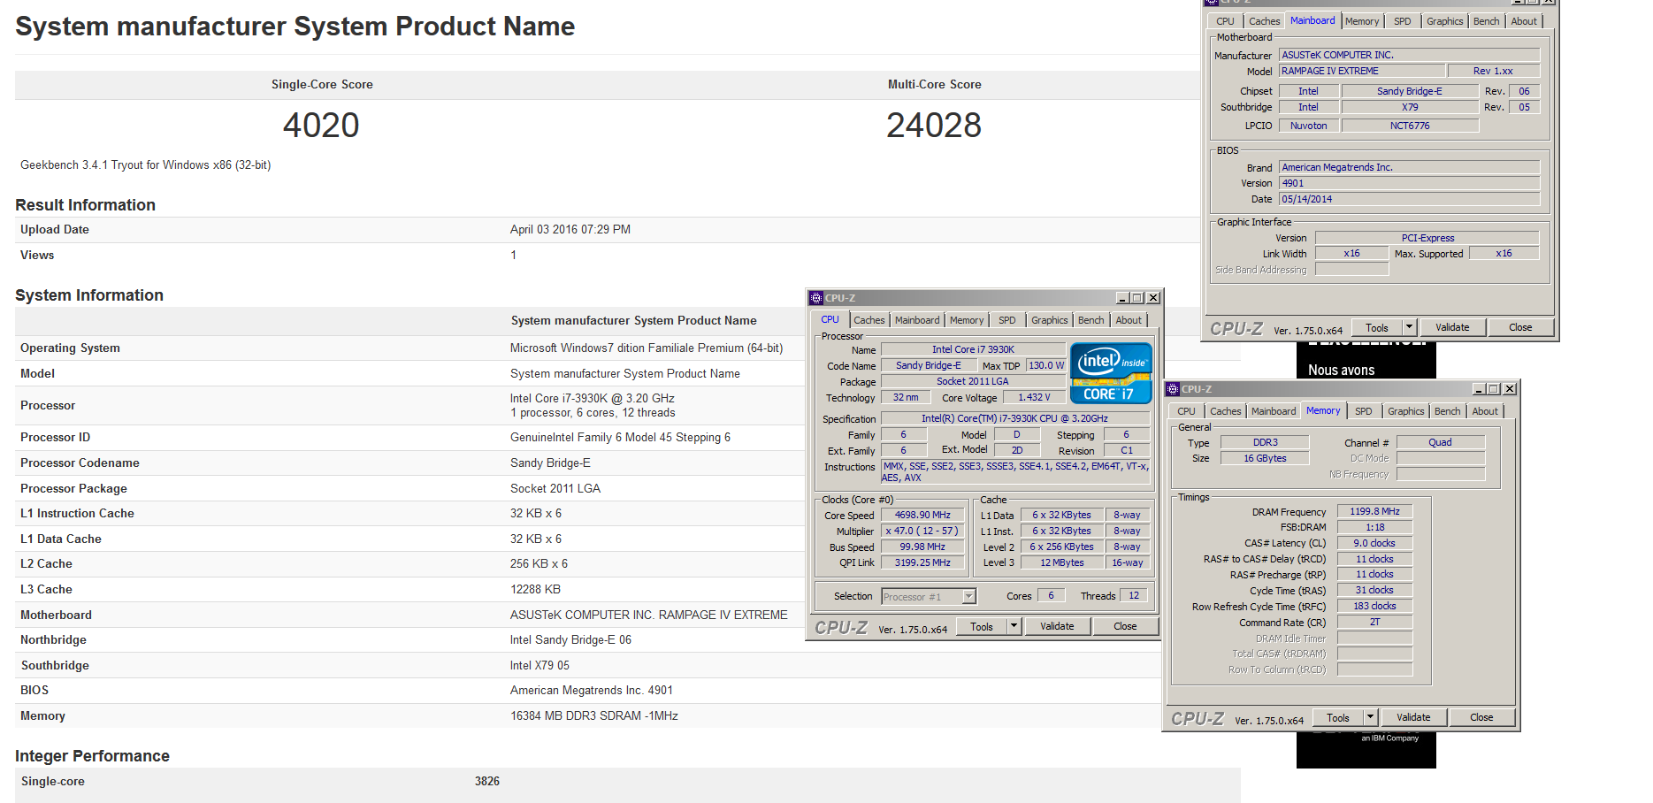Click the motherboard Model field RAMPAGE IV EXTREME
Image resolution: width=1653 pixels, height=803 pixels.
coord(1362,71)
